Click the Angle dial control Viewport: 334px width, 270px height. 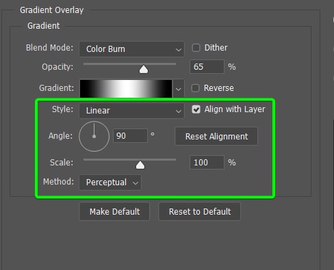tap(94, 136)
